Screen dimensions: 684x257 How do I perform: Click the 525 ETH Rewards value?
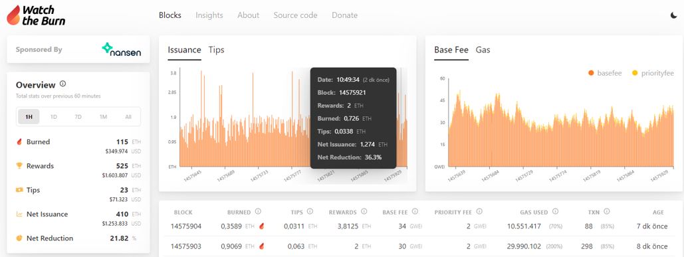pos(128,166)
